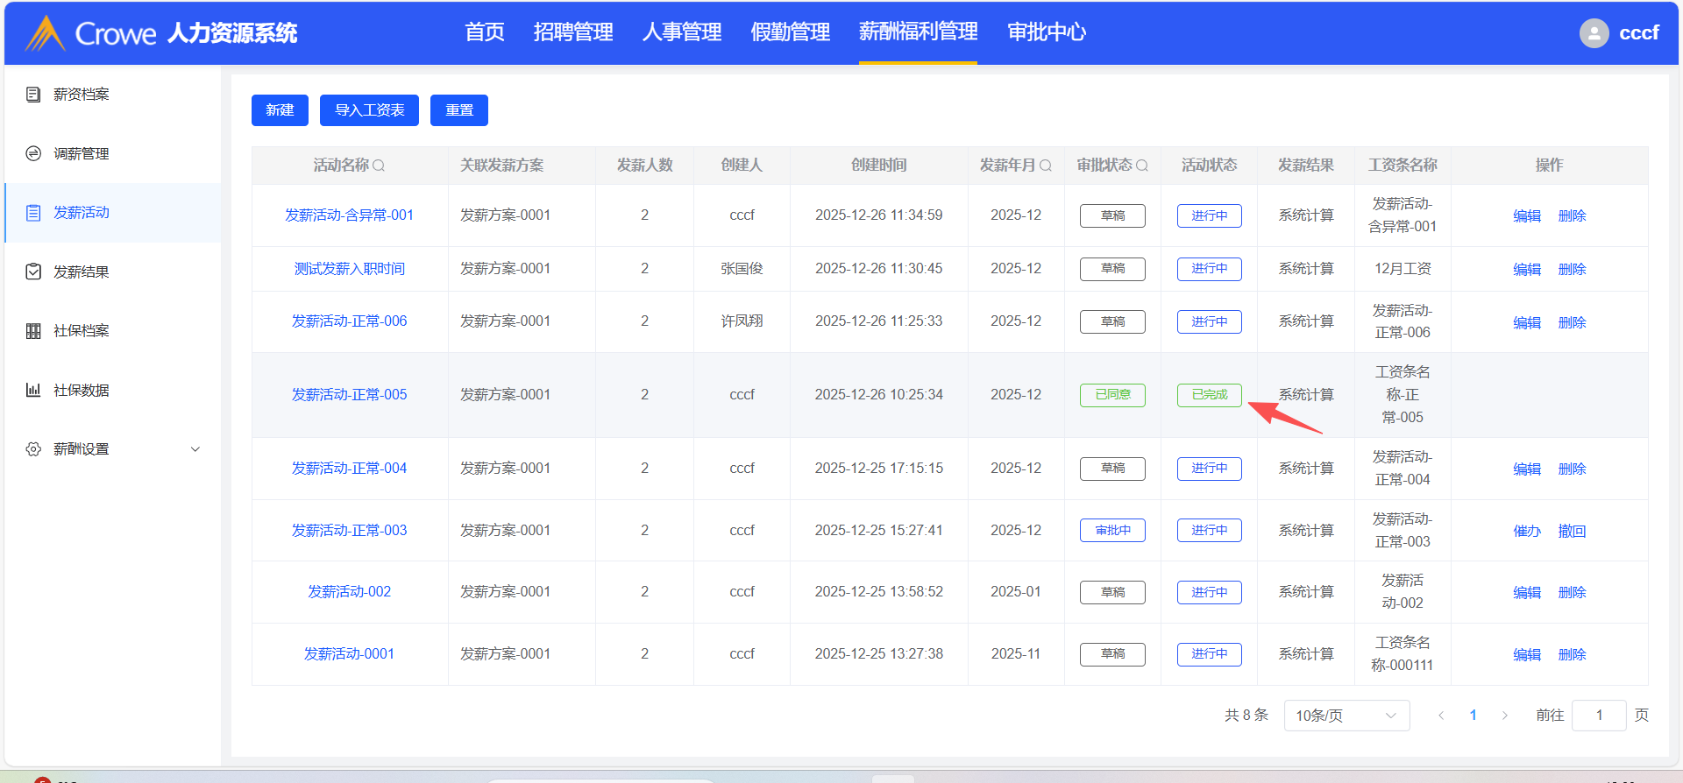
Task: Click 撤回 for 发薪活动-正常-003
Action: point(1572,531)
